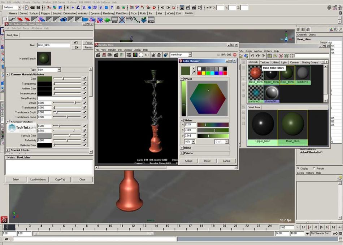This screenshot has width=343, height=245.
Task: Collapse the Sliders section in Color Chooser
Action: click(x=182, y=121)
